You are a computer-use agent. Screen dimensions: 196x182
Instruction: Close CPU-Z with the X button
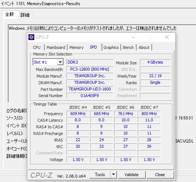(167, 37)
